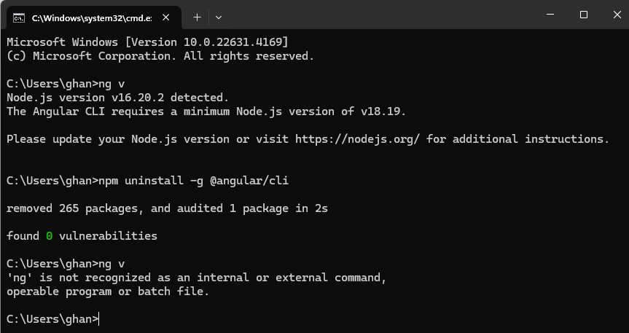Screen dimensions: 629x333
Task: Expand the new tab profile dropdown
Action: click(218, 17)
